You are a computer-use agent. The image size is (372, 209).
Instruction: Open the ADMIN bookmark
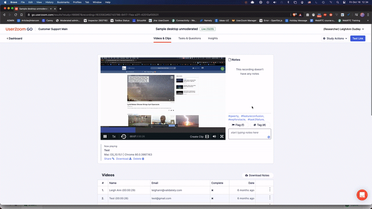10,20
